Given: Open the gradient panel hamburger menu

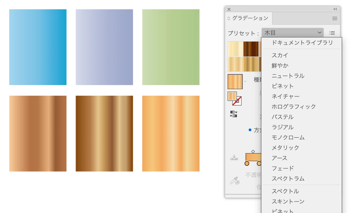Looking at the screenshot, I should pos(334,18).
